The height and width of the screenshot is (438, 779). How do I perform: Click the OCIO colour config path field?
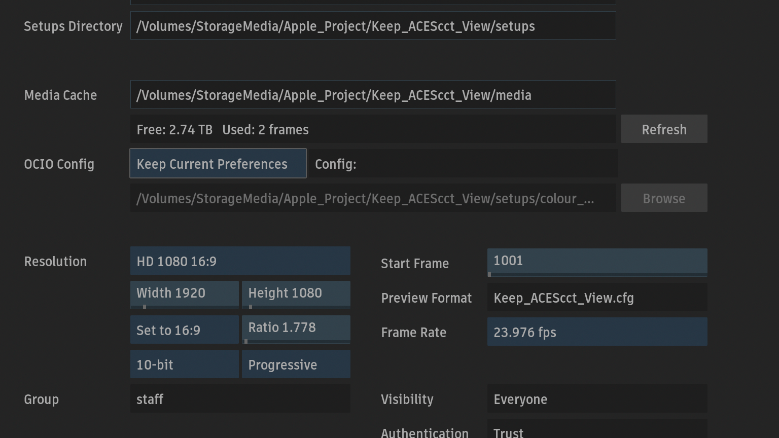click(x=373, y=198)
